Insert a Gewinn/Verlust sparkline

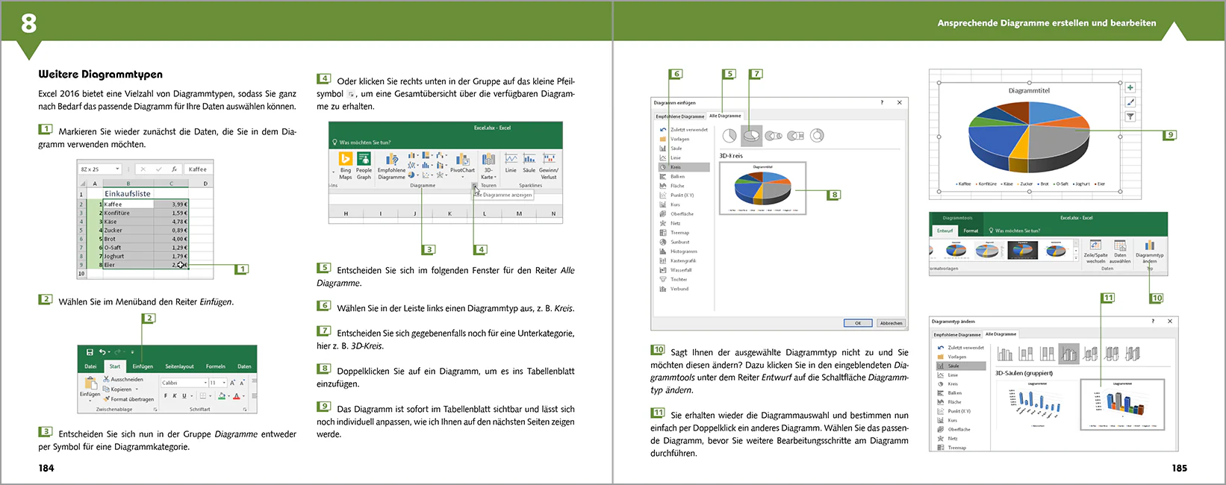pyautogui.click(x=549, y=166)
